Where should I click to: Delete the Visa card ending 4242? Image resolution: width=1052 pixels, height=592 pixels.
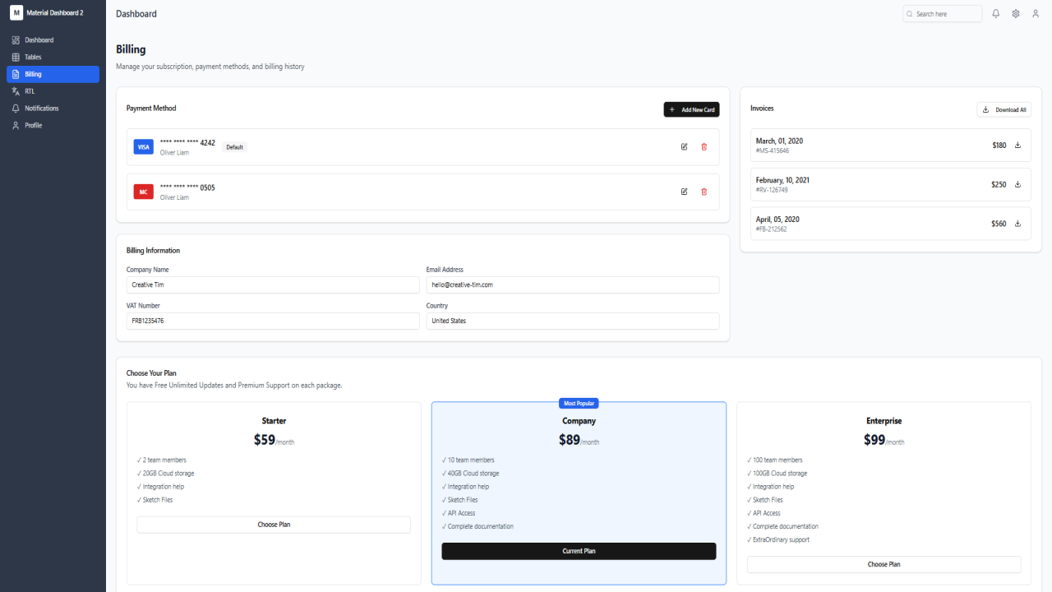pyautogui.click(x=704, y=147)
